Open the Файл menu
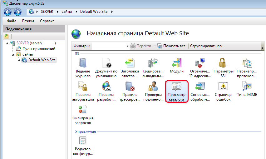 pos(12,21)
